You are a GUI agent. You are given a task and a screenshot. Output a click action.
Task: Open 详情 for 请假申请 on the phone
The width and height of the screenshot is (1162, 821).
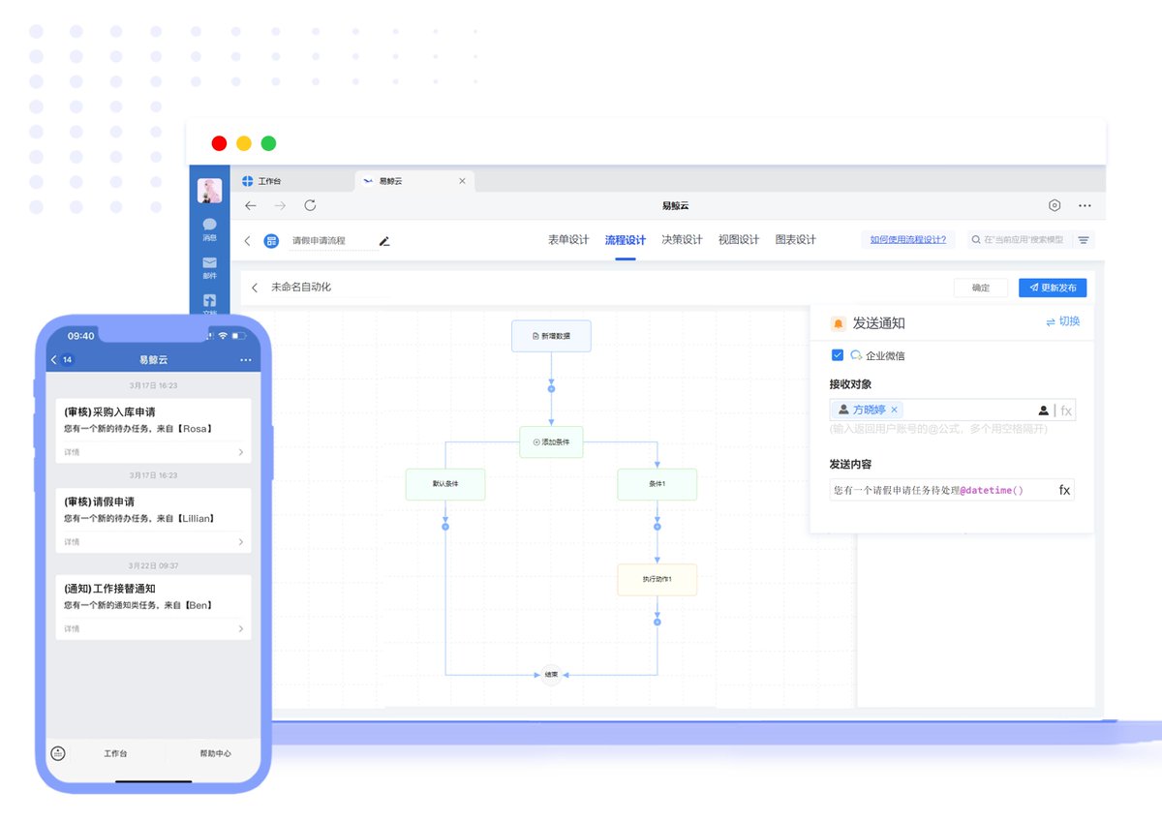(153, 542)
